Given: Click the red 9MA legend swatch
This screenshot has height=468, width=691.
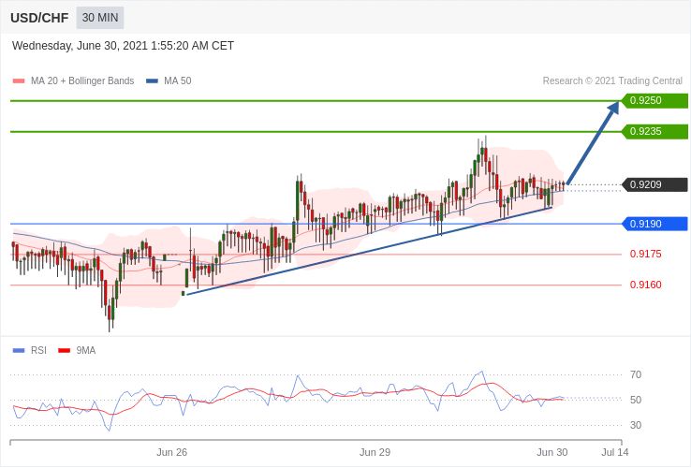Looking at the screenshot, I should click(x=65, y=351).
